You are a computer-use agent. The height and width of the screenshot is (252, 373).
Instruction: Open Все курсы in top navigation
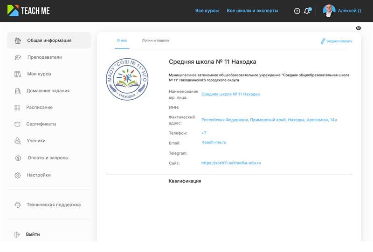(x=207, y=11)
